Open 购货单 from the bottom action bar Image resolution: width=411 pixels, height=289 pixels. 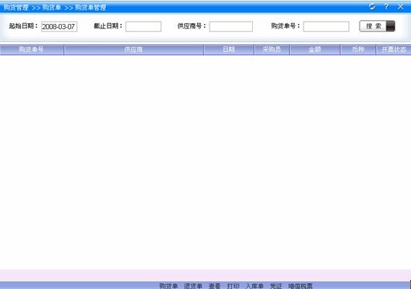(169, 286)
